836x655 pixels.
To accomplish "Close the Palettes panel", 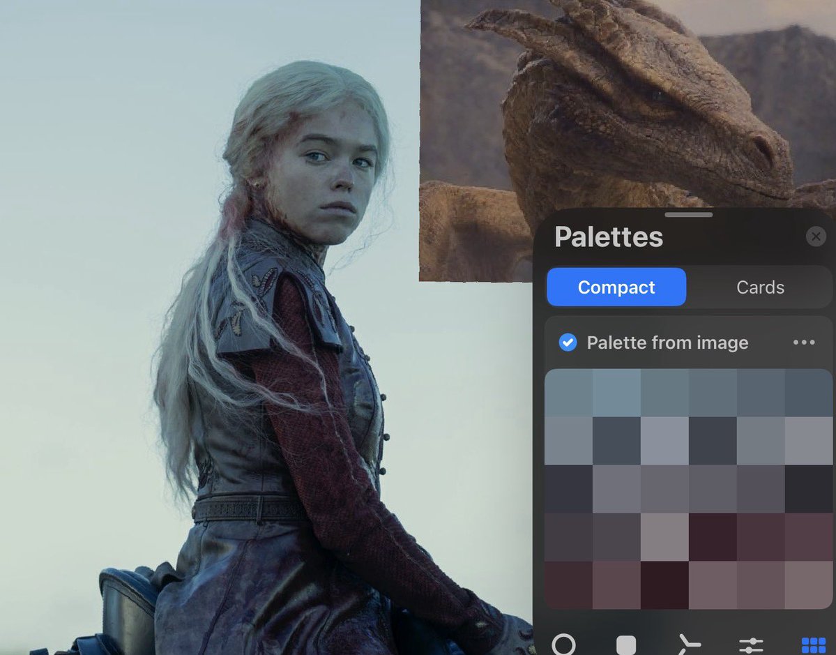I will tap(816, 236).
